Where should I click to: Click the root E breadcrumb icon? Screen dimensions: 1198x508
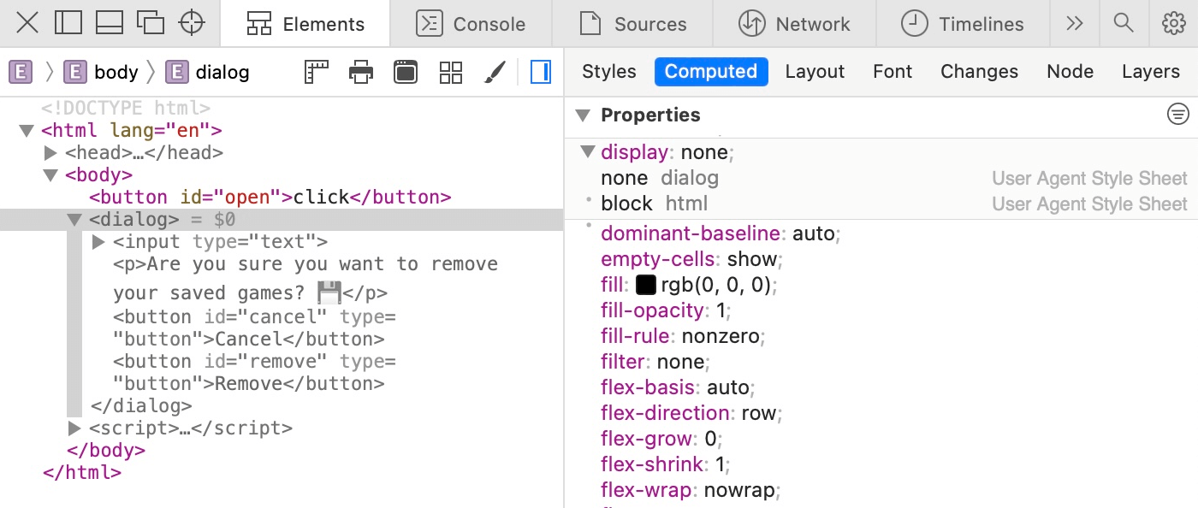[21, 72]
